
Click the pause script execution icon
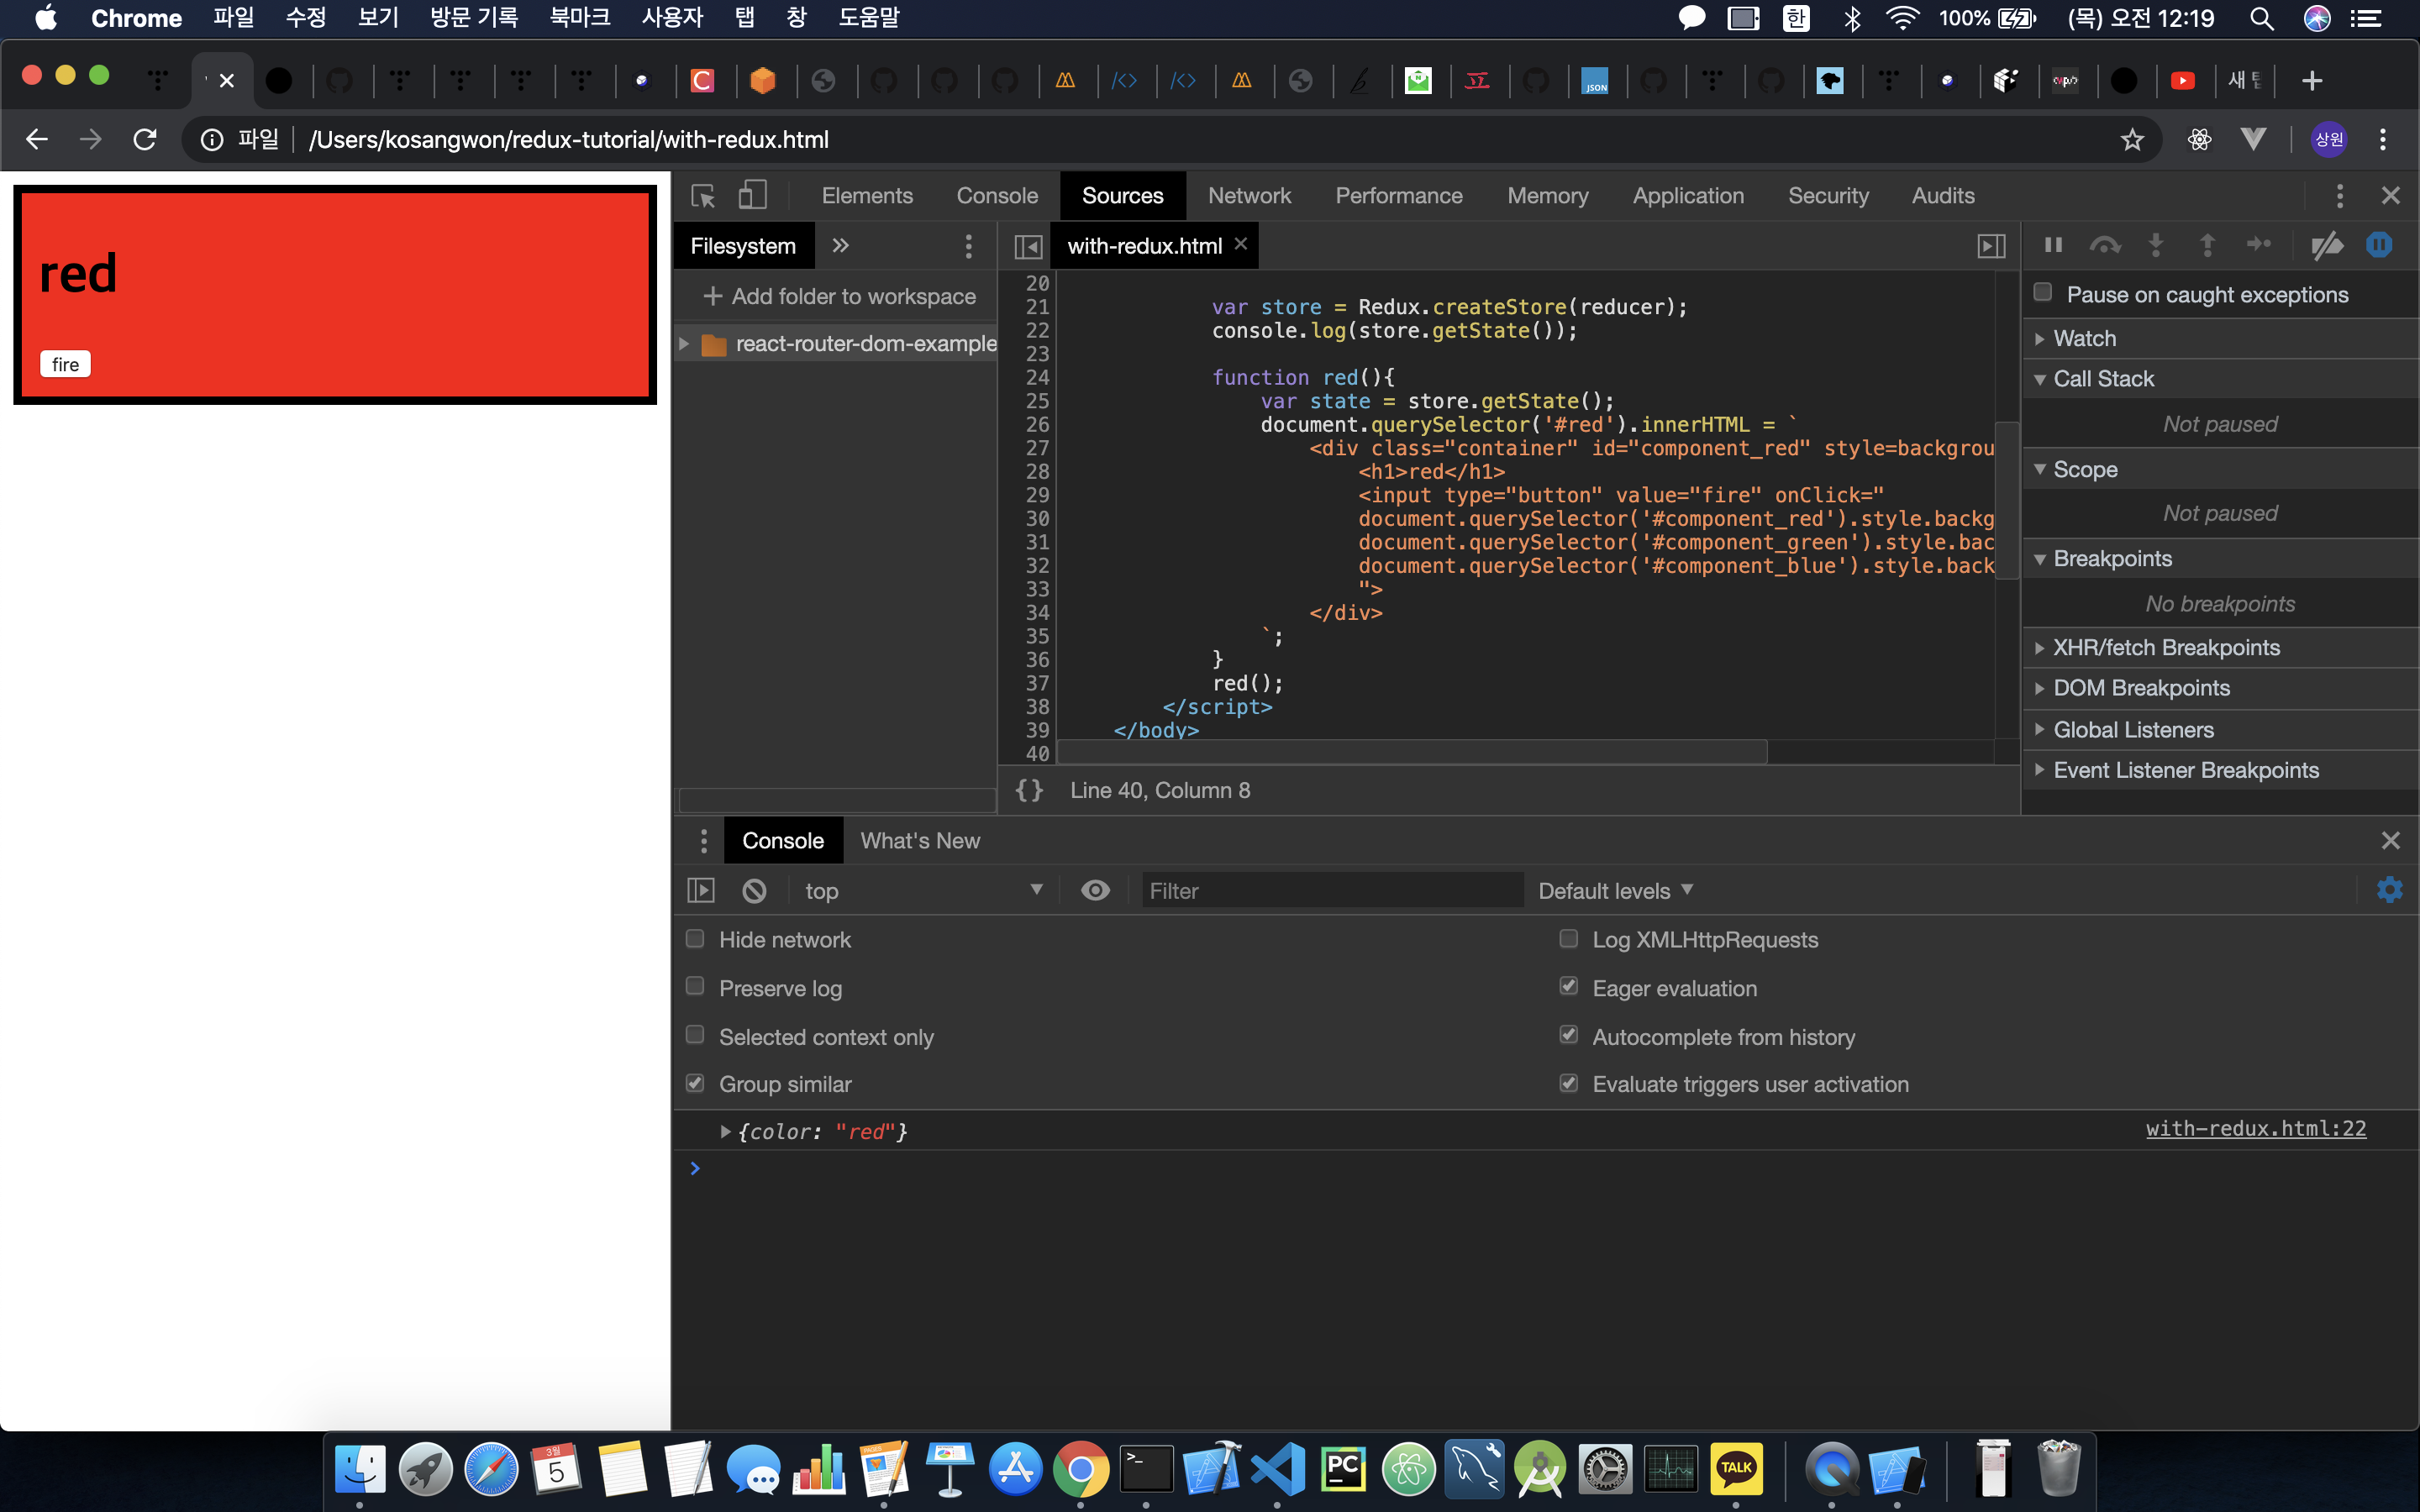[x=2053, y=245]
